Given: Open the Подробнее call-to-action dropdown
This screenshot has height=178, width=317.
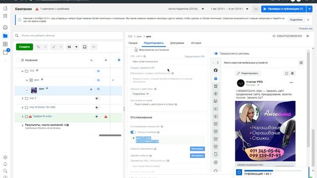Looking at the screenshot, I should pyautogui.click(x=141, y=94).
